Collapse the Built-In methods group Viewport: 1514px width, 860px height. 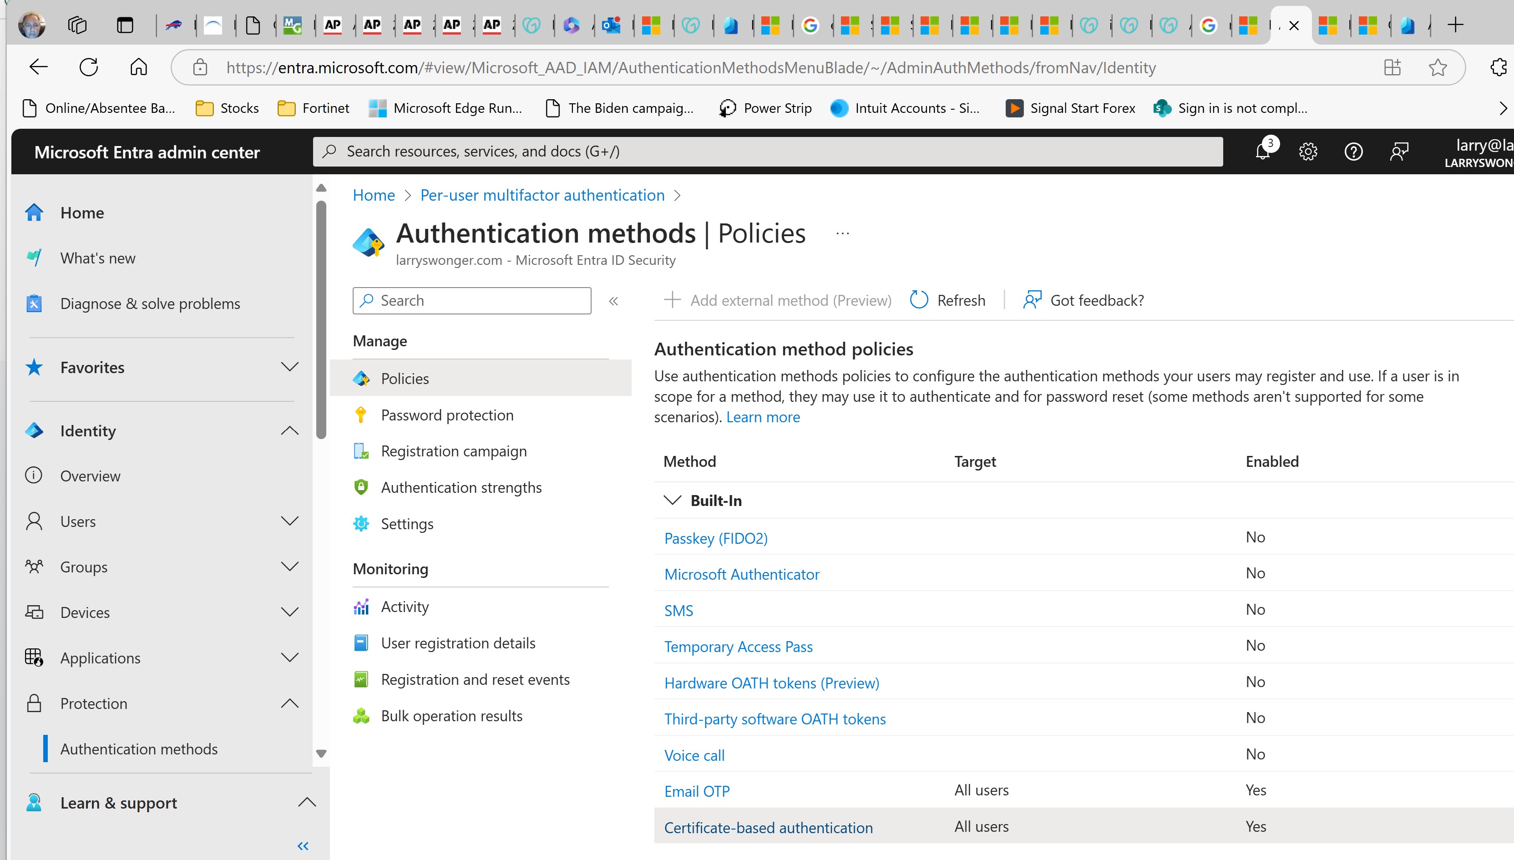pyautogui.click(x=672, y=500)
